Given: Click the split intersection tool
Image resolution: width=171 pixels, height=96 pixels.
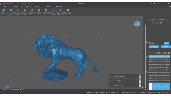Looking at the screenshot, I should 39,11.
